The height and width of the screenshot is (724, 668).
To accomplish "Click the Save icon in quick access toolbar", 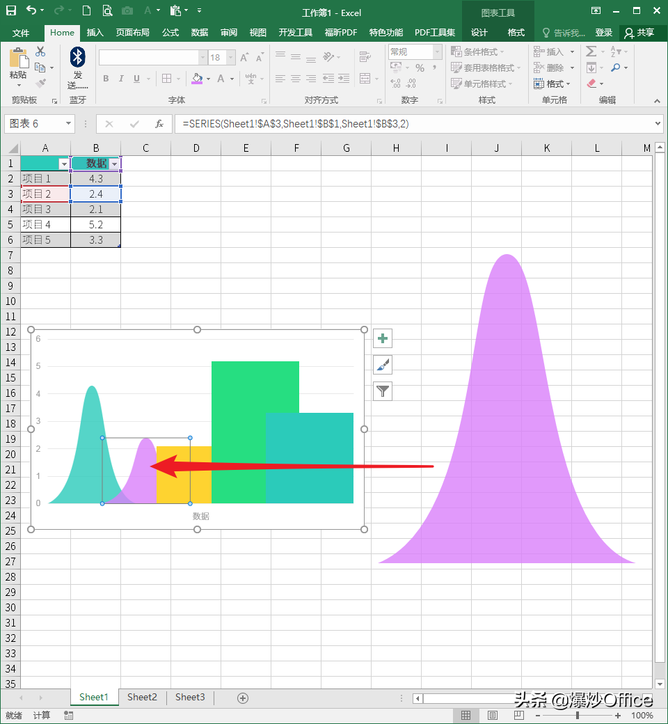I will click(10, 10).
